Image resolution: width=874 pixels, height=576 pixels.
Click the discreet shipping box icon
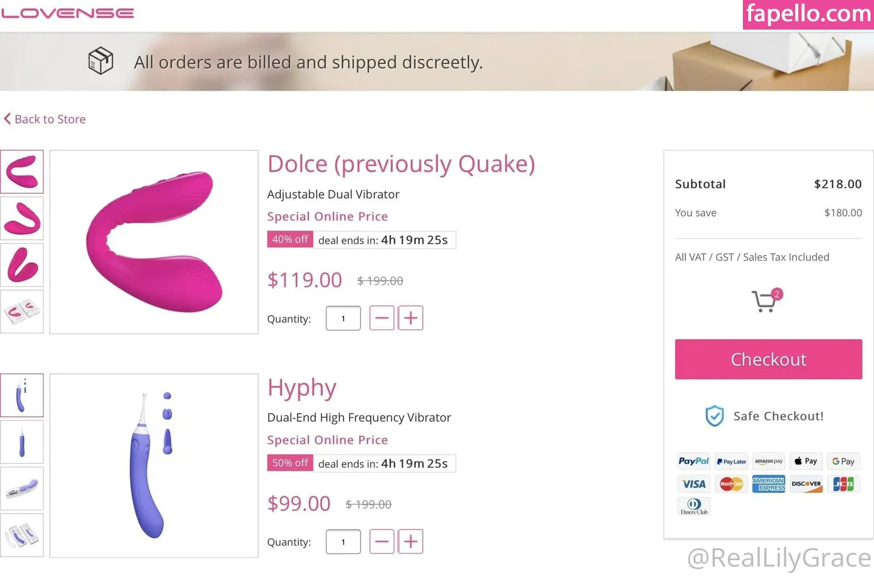tap(101, 61)
